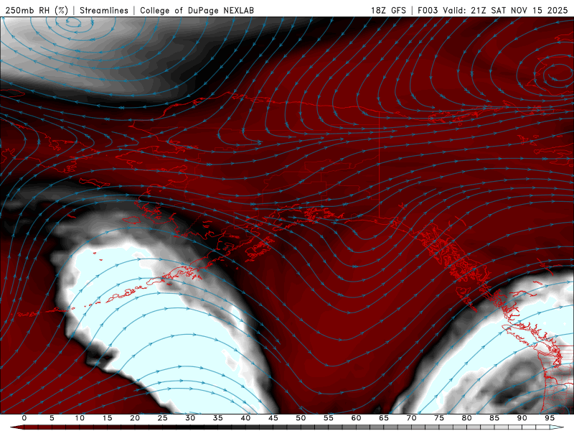Click the '250mb RH (%)' title text
574x431 pixels.
[37, 10]
